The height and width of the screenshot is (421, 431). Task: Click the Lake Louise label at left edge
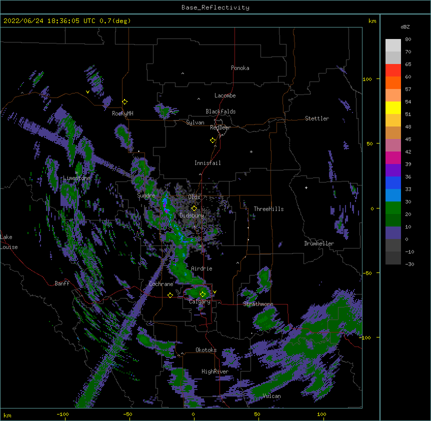tap(9, 242)
